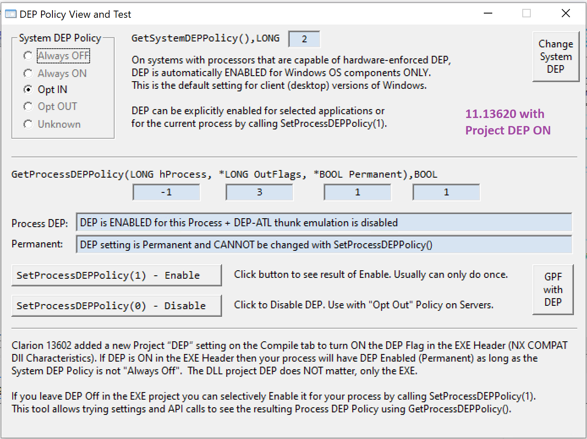Click SetProcessDEPPolicy(1) - Enable button

point(116,275)
